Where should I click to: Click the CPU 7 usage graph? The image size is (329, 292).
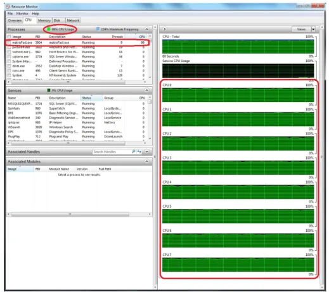pyautogui.click(x=238, y=265)
